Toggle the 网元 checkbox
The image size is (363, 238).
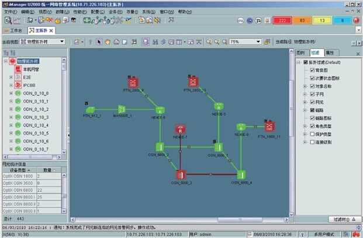coord(312,102)
